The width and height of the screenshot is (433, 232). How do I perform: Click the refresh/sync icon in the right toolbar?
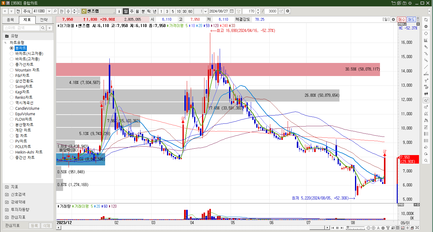(426, 19)
